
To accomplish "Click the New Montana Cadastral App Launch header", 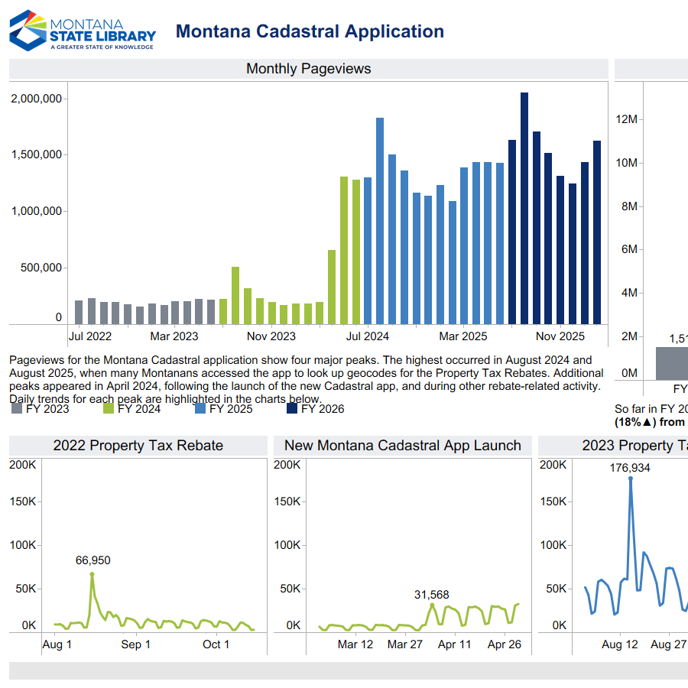I will click(404, 445).
